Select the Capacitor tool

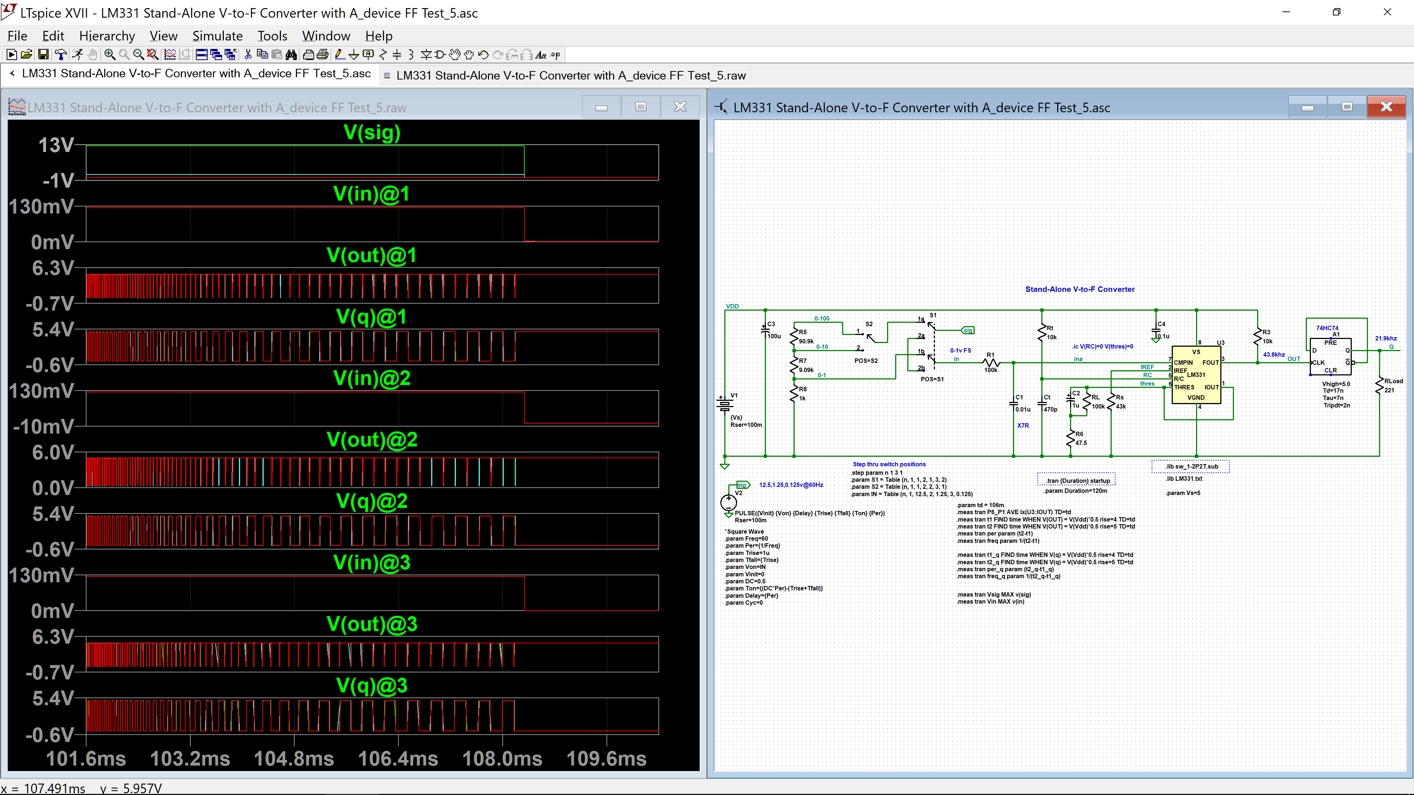397,54
